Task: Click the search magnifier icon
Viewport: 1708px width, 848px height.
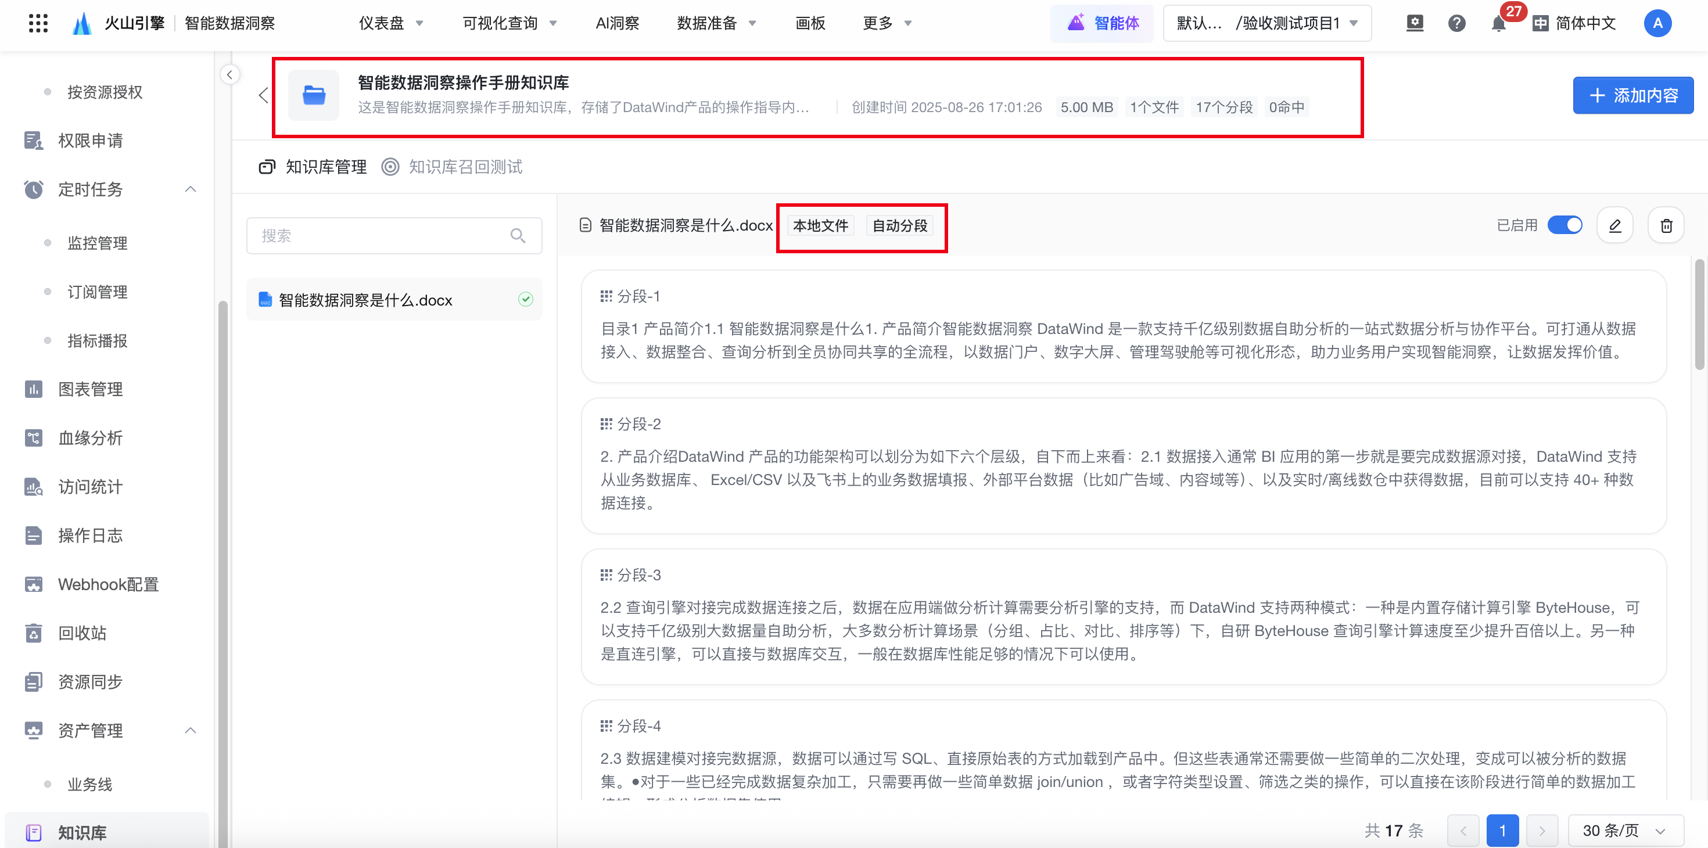Action: point(518,235)
